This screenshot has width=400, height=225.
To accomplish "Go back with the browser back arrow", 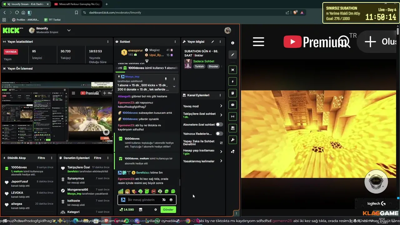I will pos(4,12).
